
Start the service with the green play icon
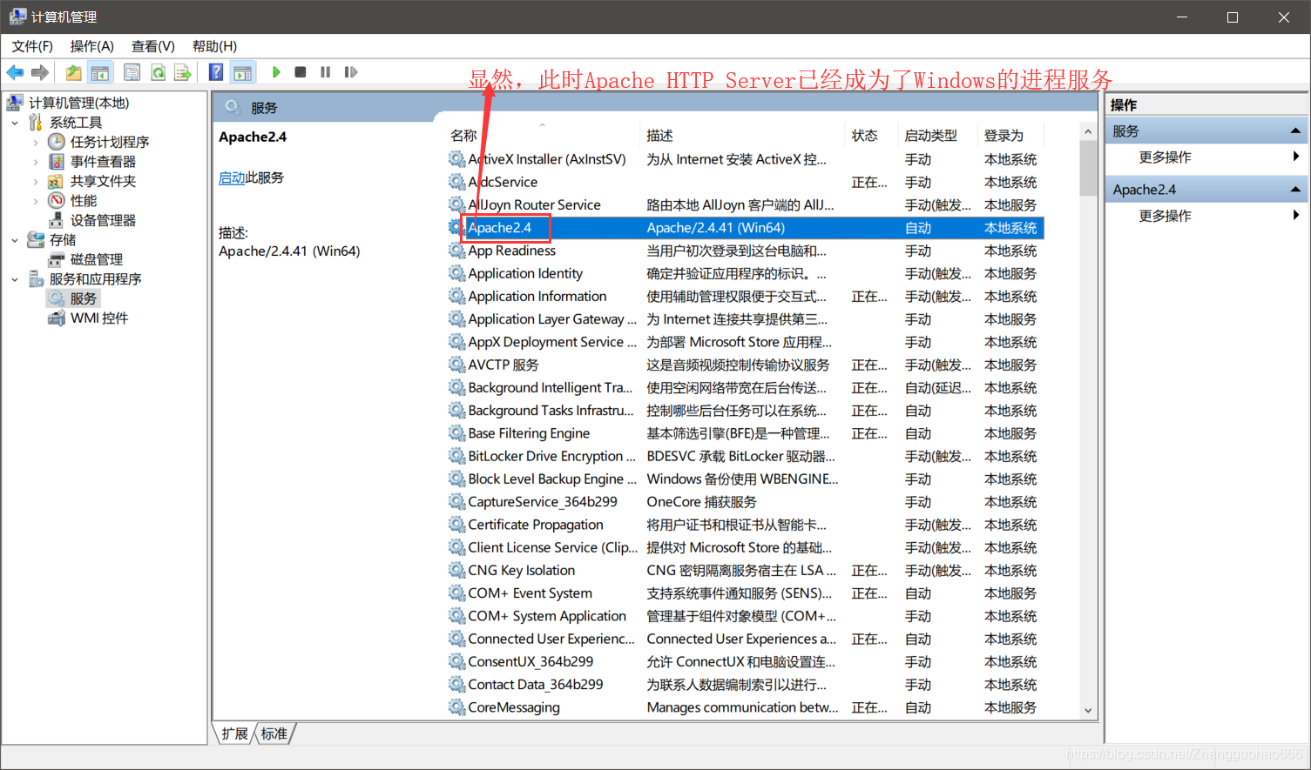[276, 72]
